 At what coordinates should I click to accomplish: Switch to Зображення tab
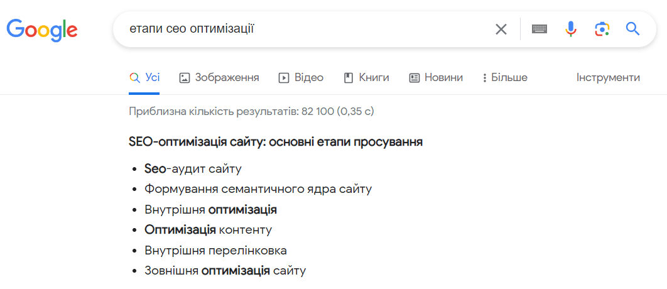point(219,77)
